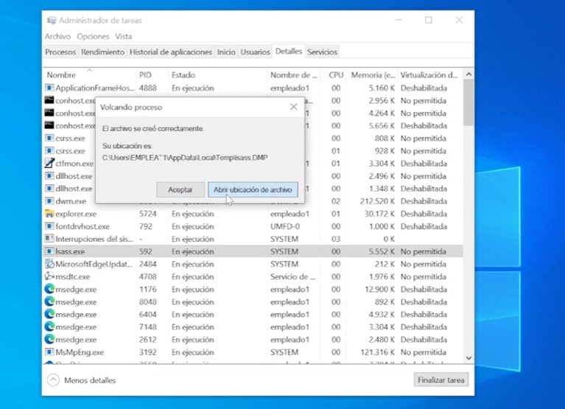Open the Archivo menu
The width and height of the screenshot is (565, 409).
(57, 36)
